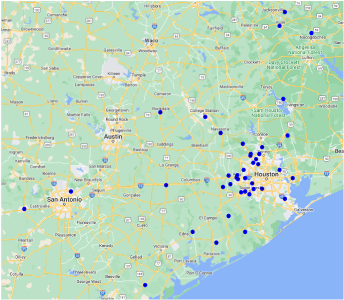Select the La Grange label
Image resolution: width=344 pixels, height=300 pixels.
[169, 165]
